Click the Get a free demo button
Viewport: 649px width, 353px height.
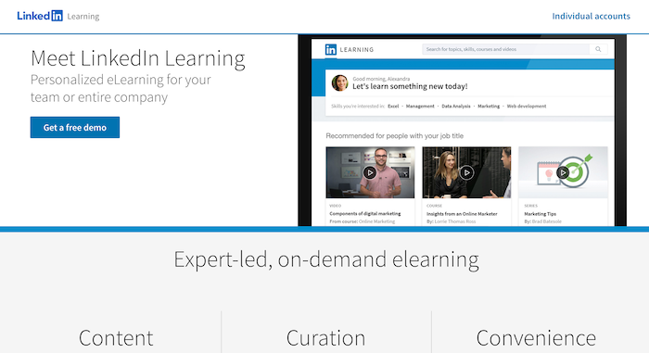pos(75,128)
